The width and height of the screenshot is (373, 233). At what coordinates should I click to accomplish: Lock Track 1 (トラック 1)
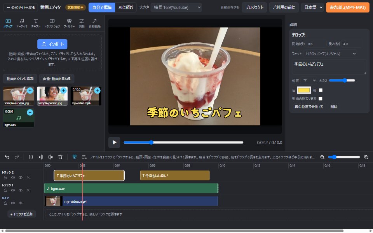point(5,190)
